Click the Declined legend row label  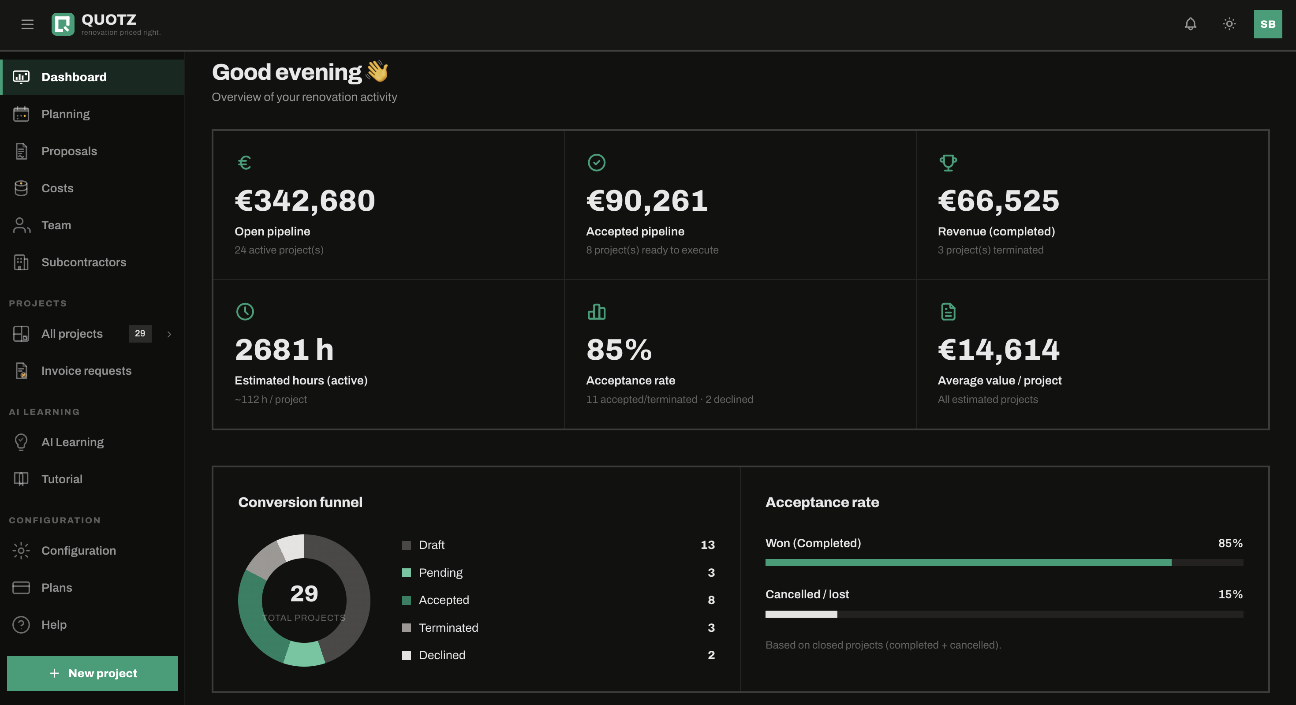442,655
